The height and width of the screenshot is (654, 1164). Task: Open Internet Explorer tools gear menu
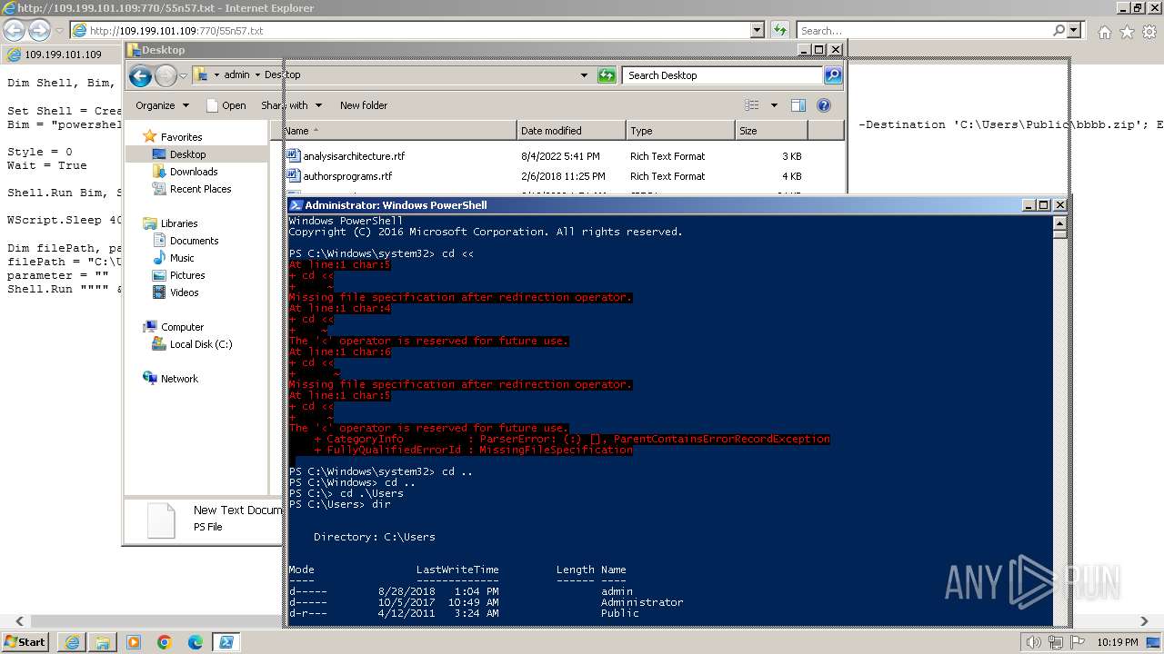coord(1149,32)
